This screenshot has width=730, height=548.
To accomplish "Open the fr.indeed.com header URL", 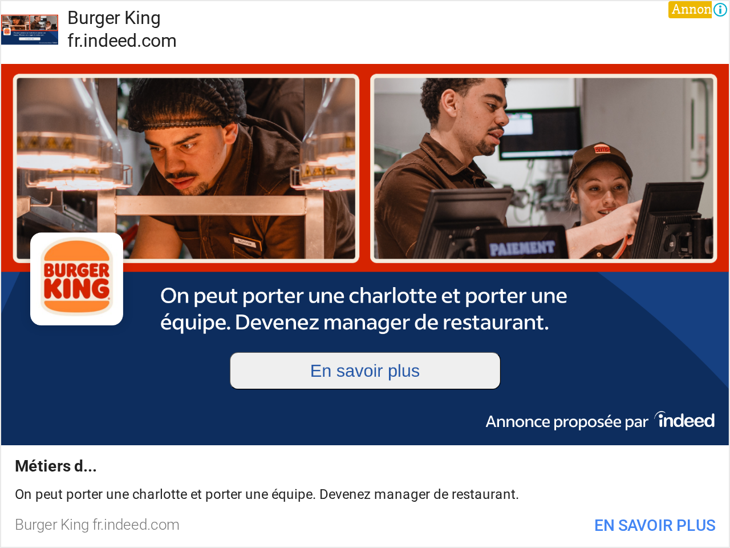I will click(x=122, y=41).
